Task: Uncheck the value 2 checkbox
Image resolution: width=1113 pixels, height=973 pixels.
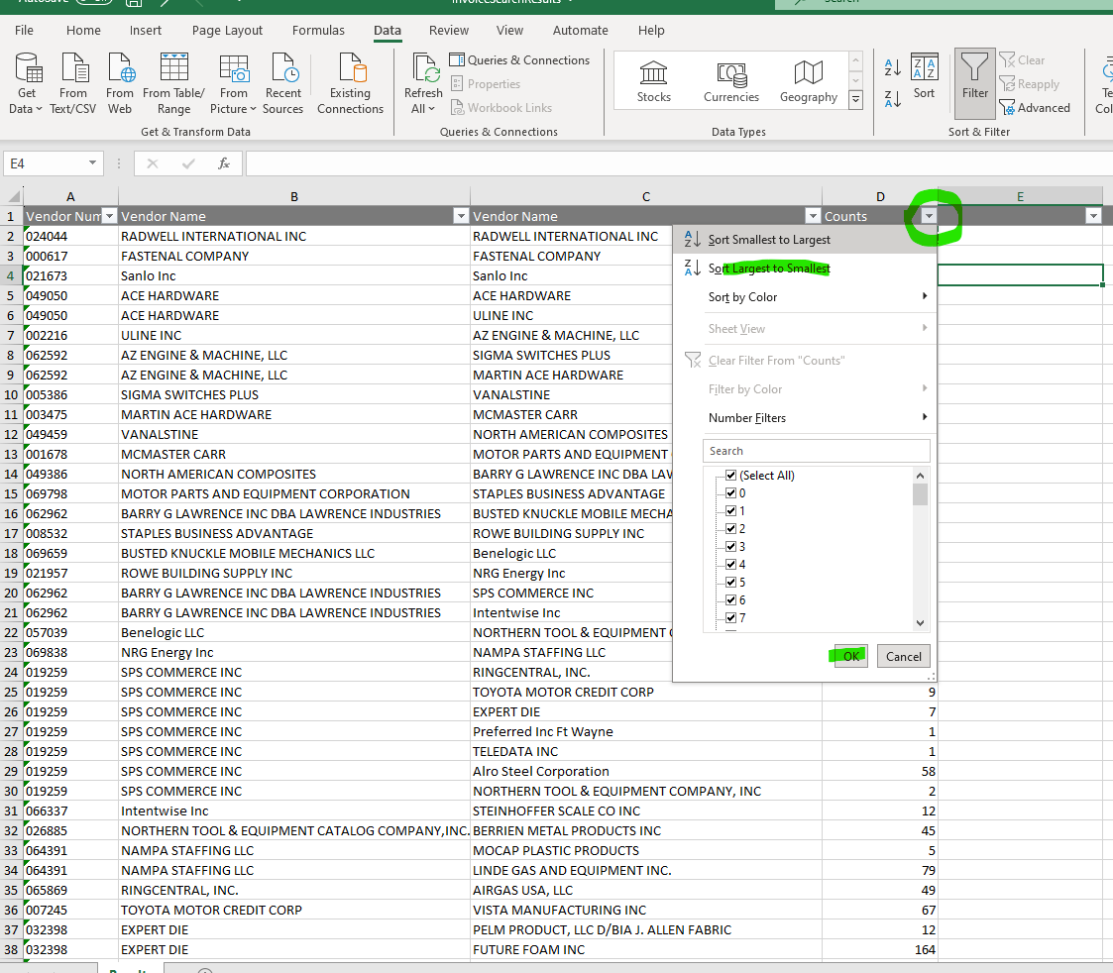Action: click(x=731, y=529)
